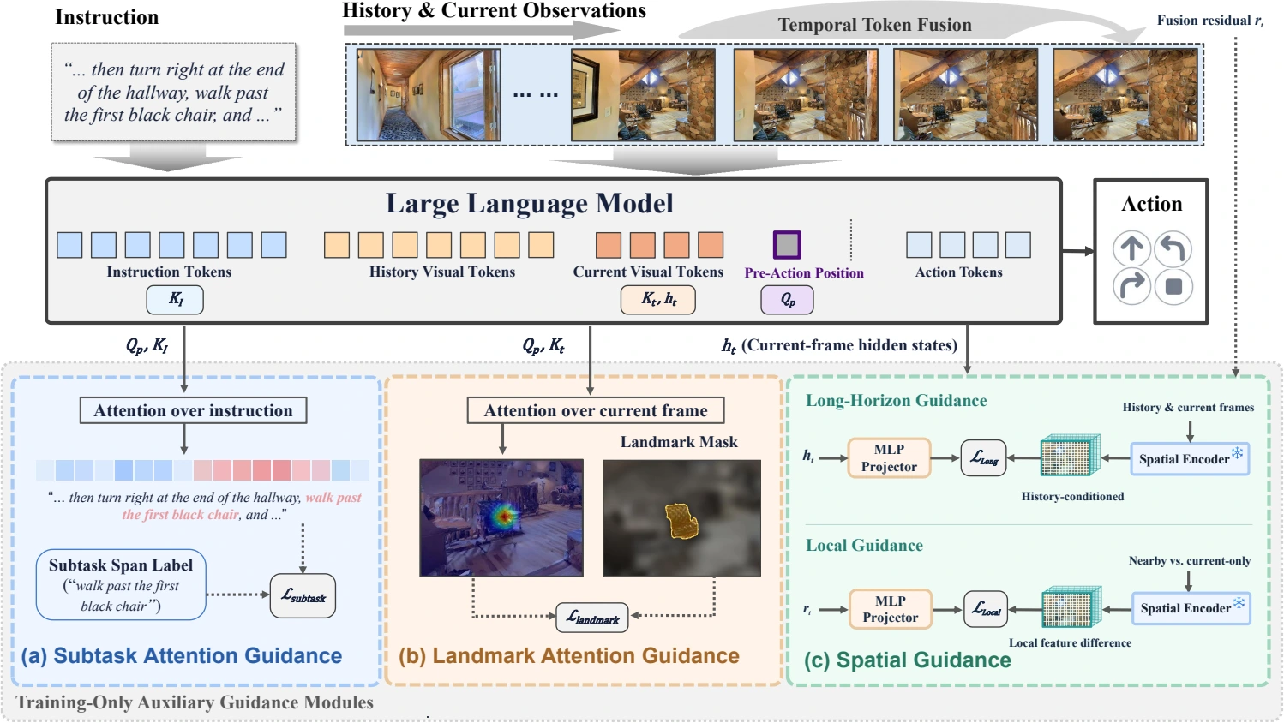
Task: Select the History-conditioned feature grid cube
Action: click(x=1069, y=456)
